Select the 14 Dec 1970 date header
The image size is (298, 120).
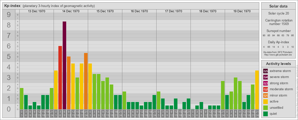71,11
